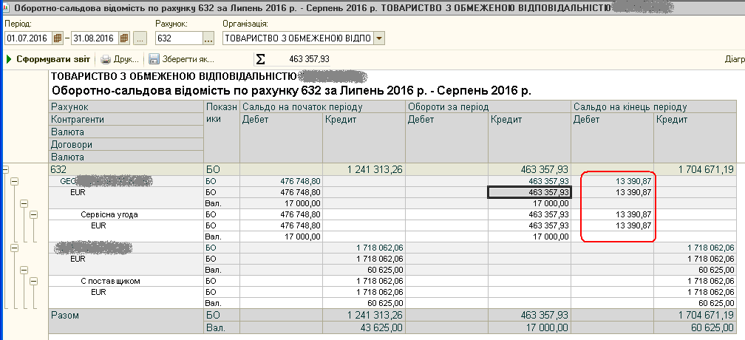Focus the end date field 31.08.2016
The width and height of the screenshot is (745, 340).
(95, 38)
